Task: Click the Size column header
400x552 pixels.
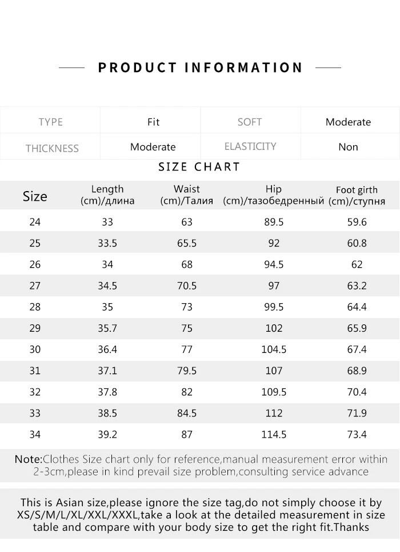Action: pyautogui.click(x=35, y=196)
